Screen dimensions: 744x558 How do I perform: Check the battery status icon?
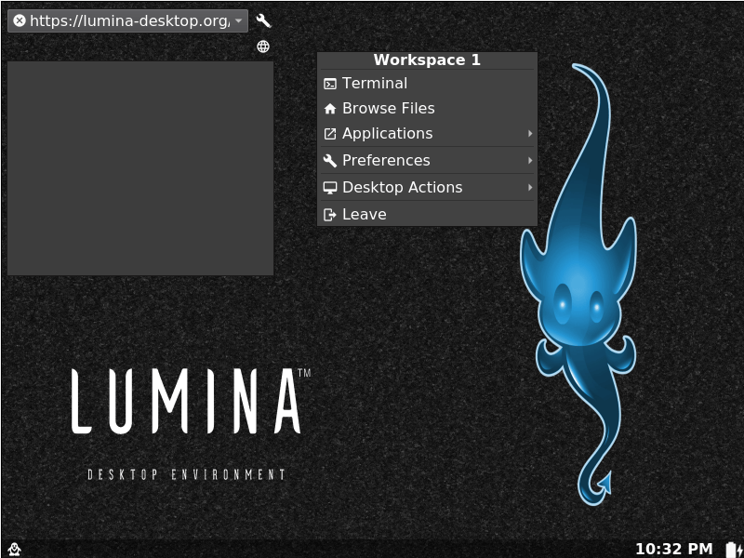734,550
